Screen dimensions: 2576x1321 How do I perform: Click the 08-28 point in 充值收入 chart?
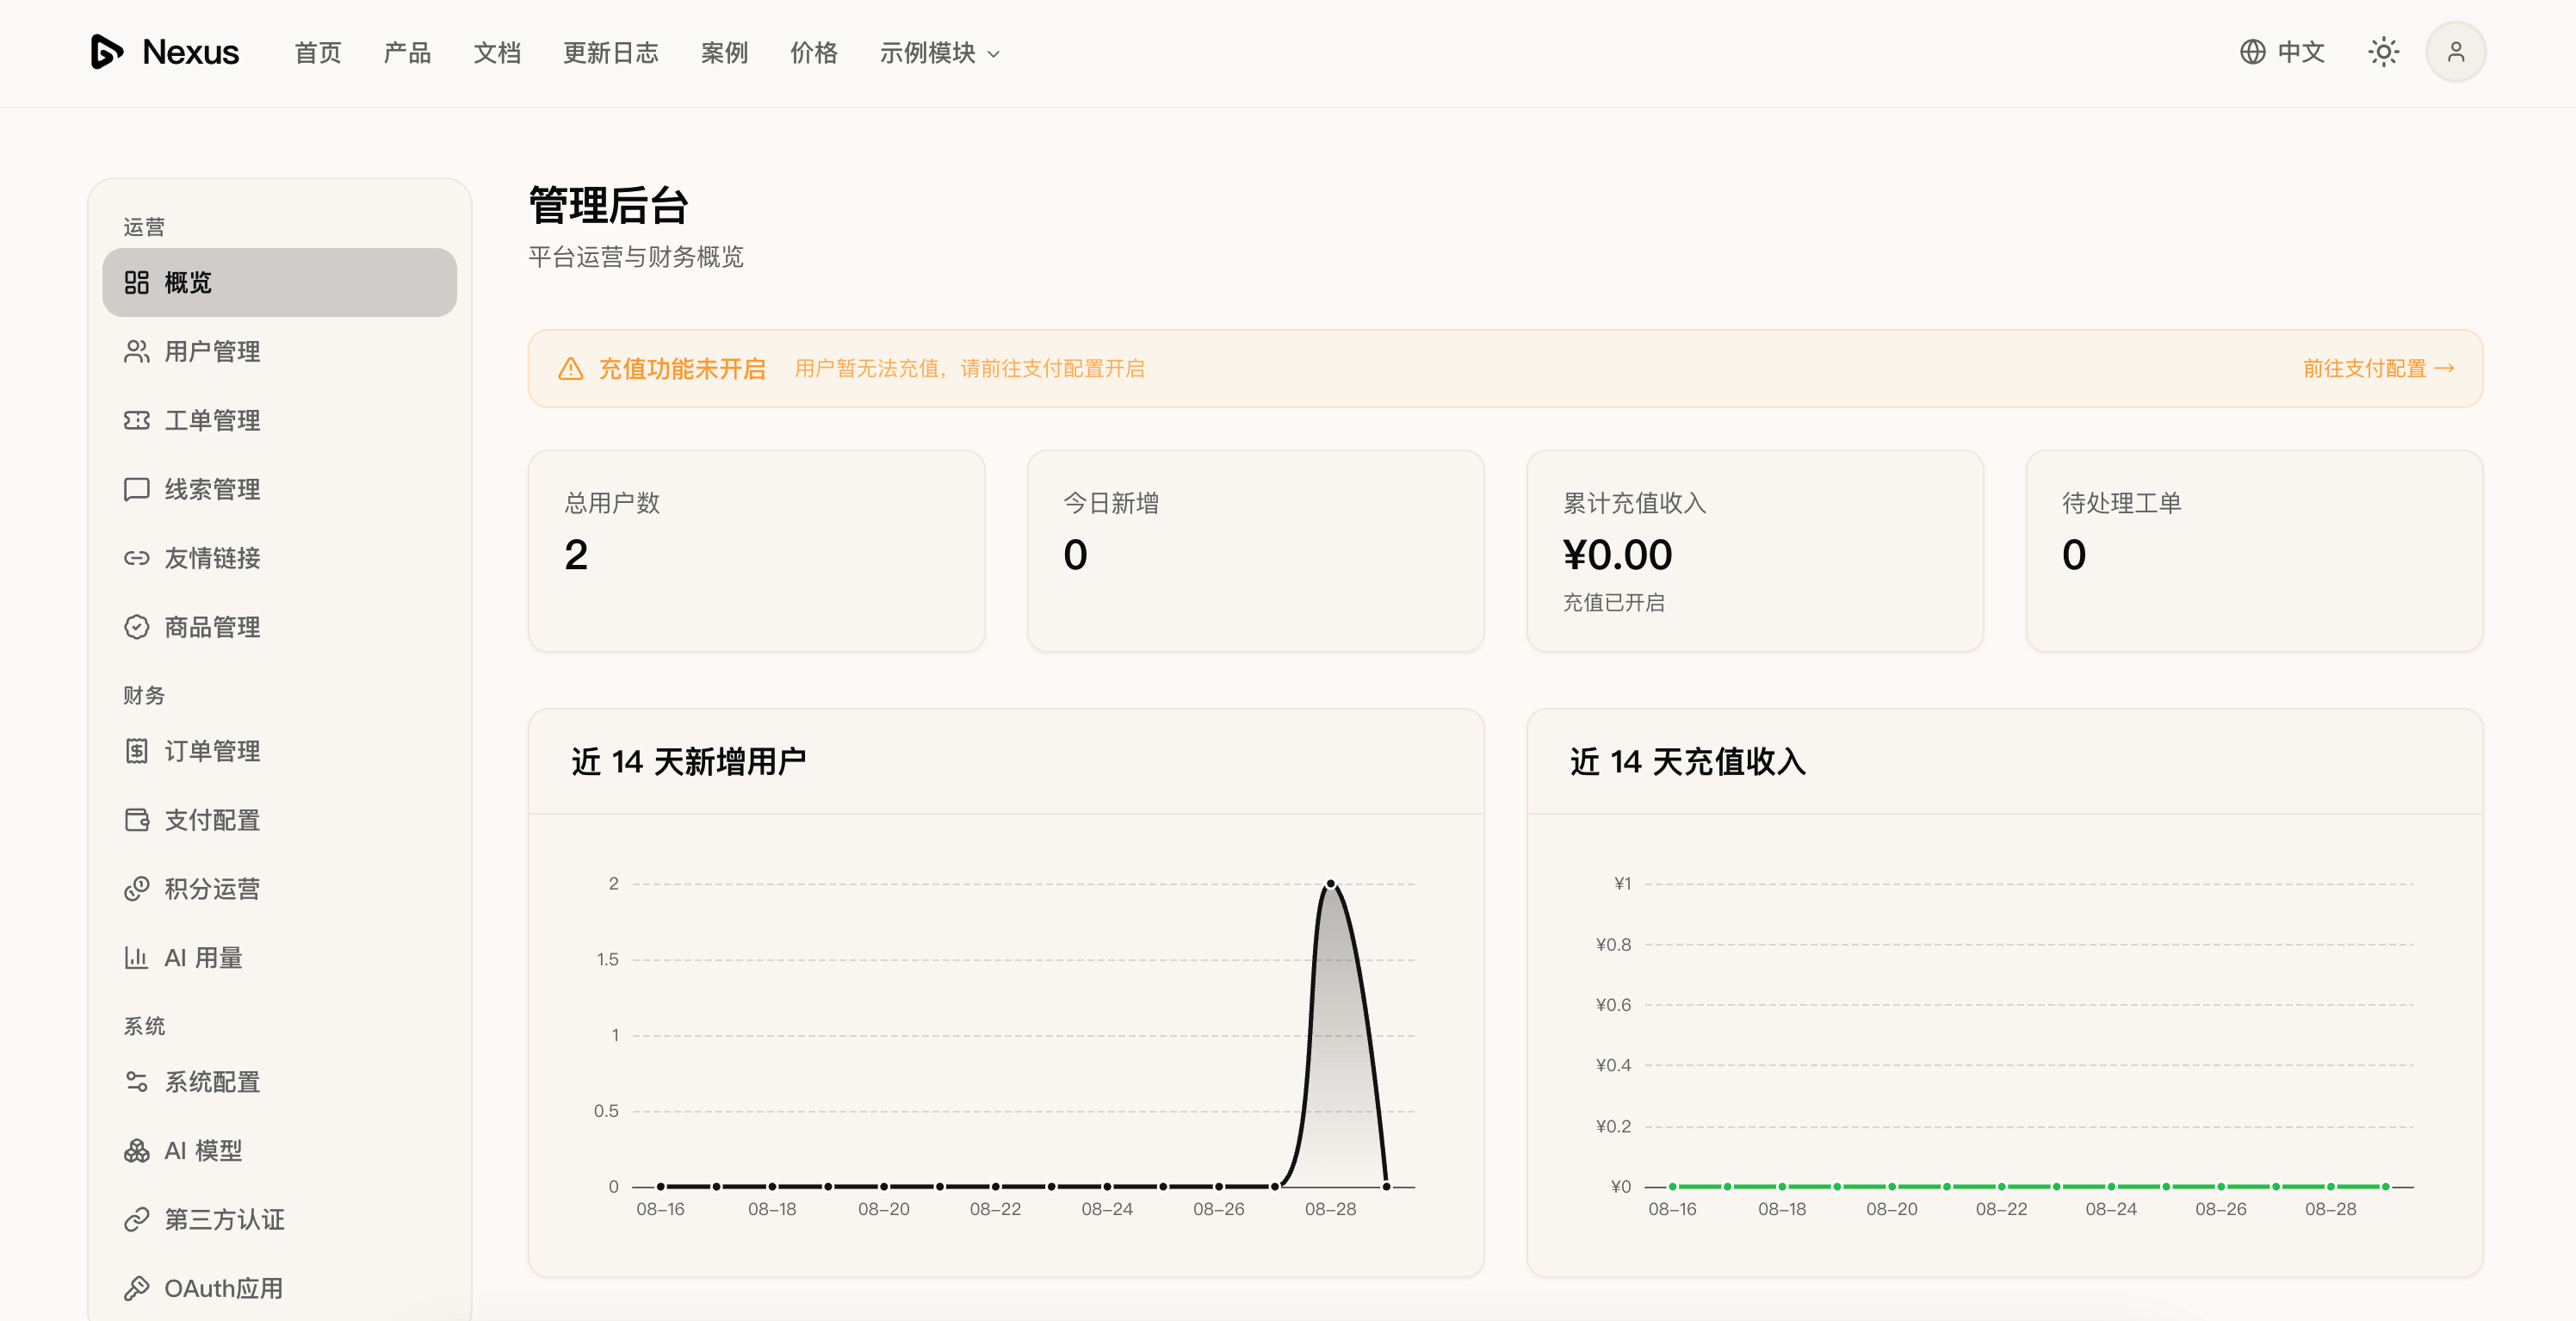tap(2331, 1187)
